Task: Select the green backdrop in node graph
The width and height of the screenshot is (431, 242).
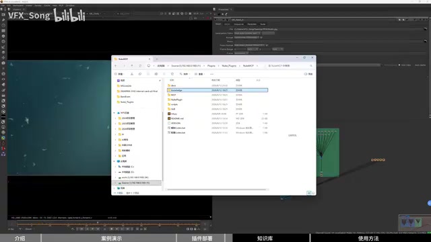Action: tap(328, 153)
